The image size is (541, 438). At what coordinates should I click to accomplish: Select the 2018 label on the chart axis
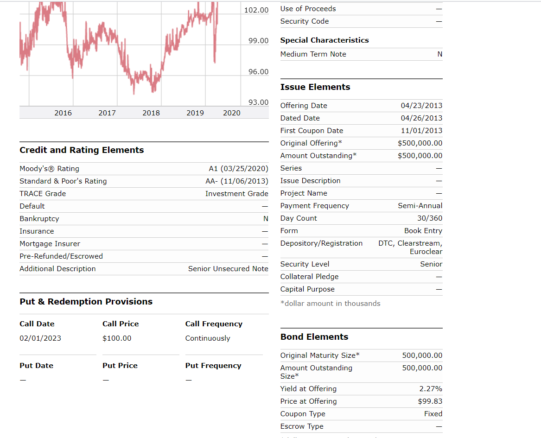pyautogui.click(x=151, y=113)
